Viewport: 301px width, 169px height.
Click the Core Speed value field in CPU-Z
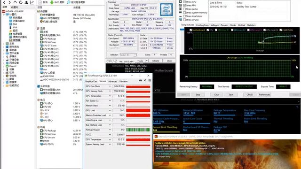coord(128,38)
